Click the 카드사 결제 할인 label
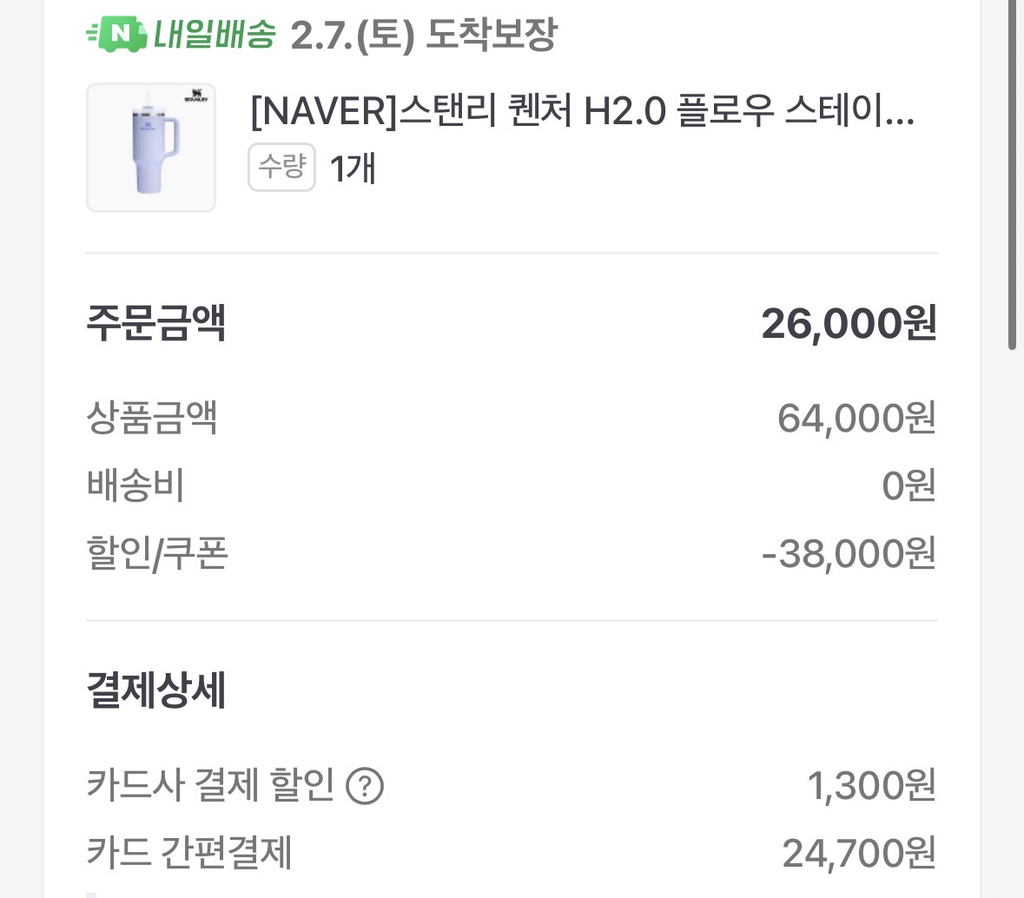 coord(210,786)
